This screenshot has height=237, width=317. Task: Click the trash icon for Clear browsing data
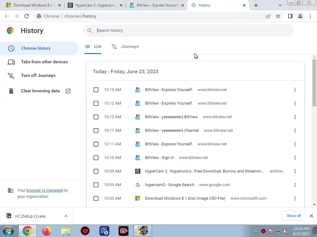[11, 91]
